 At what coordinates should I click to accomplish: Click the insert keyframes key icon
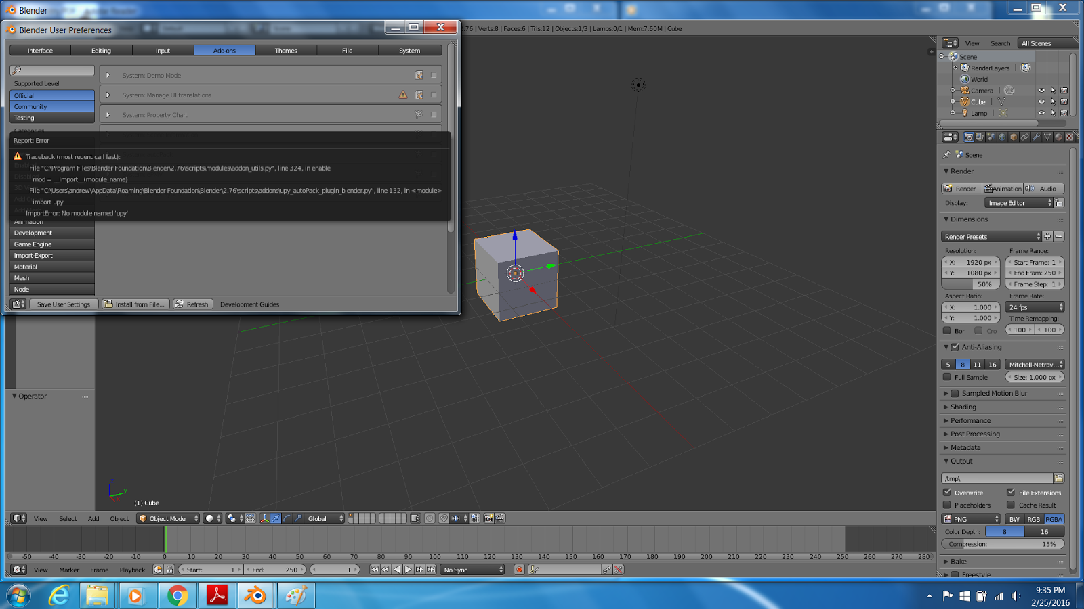coord(607,570)
